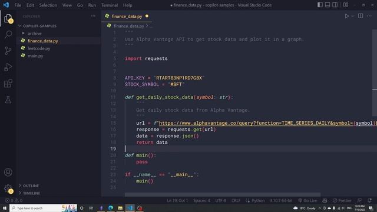Open the Explorer view in activity bar
Screen dimensions: 377x212
coord(8,18)
